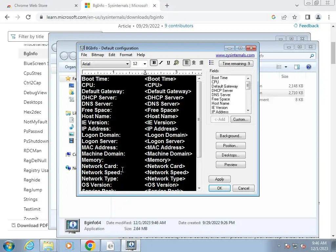
Task: Open the File menu in BGInfo
Action: point(84,55)
